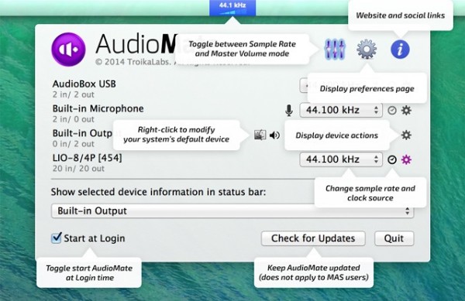The width and height of the screenshot is (465, 301).
Task: Select the LIO-8/4P [454] device name
Action: [87, 158]
